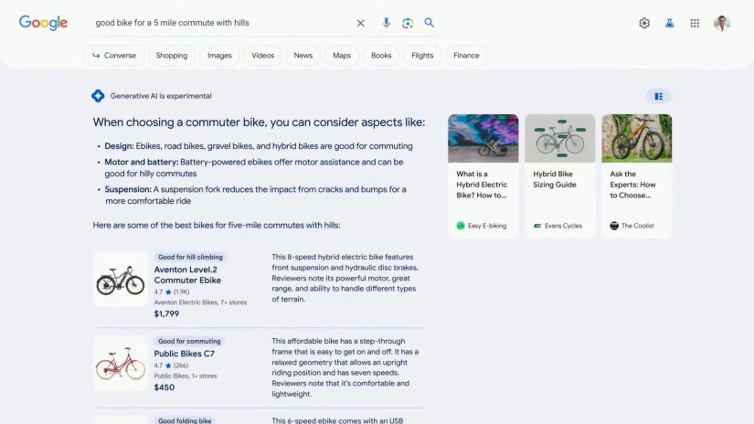Open the account profile picture
Viewport: 754px width, 424px height.
(721, 23)
